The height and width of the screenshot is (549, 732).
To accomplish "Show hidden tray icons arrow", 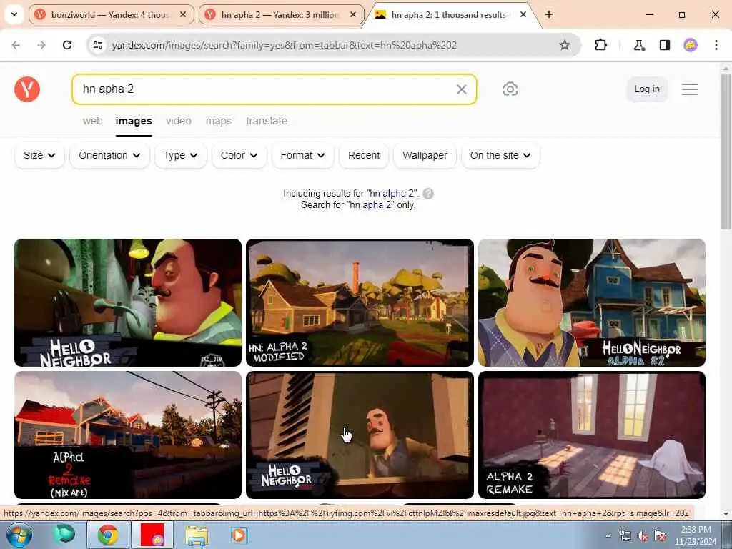I will coord(608,536).
